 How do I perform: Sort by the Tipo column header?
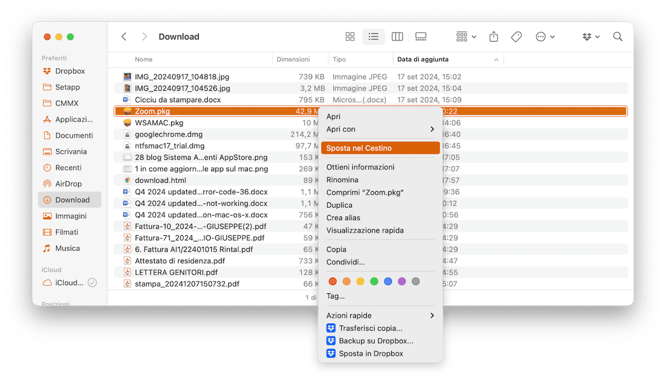tap(339, 59)
